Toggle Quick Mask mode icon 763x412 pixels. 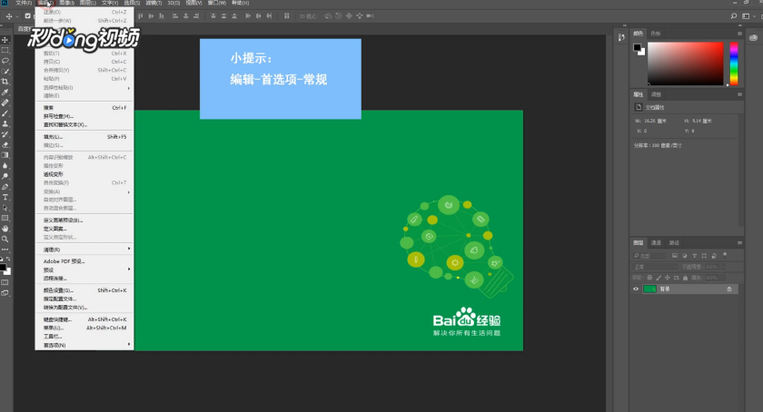click(5, 282)
